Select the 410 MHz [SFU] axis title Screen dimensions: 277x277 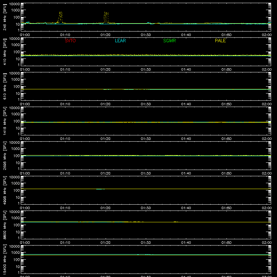(x=5, y=52)
